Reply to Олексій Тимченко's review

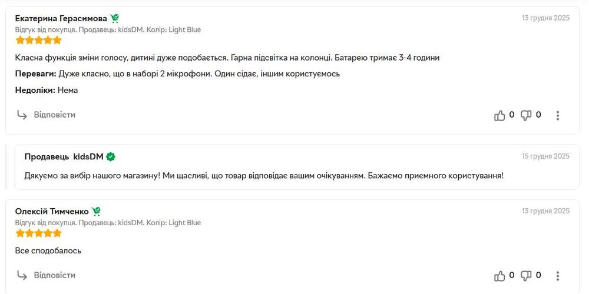point(54,275)
